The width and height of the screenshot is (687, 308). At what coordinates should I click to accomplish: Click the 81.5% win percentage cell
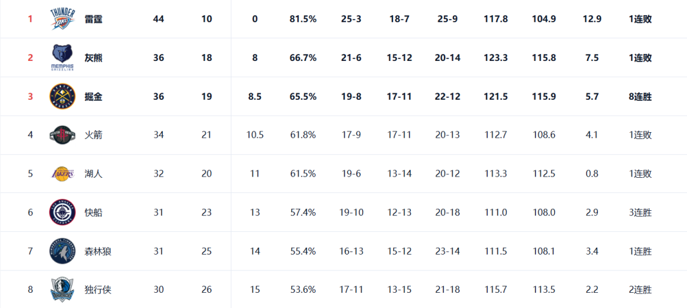[x=303, y=19]
